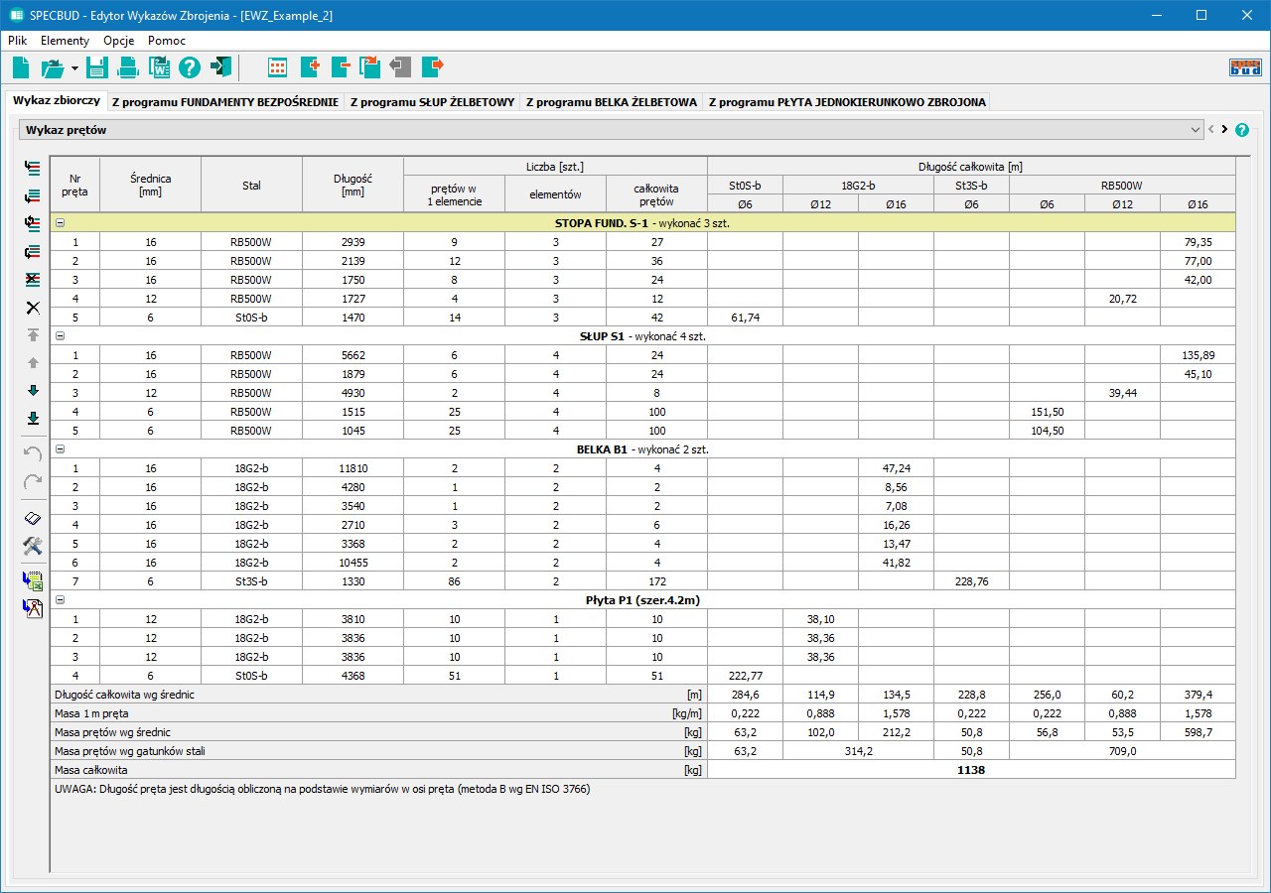Select the Długość cell value 2939
This screenshot has height=893, width=1271.
[353, 242]
